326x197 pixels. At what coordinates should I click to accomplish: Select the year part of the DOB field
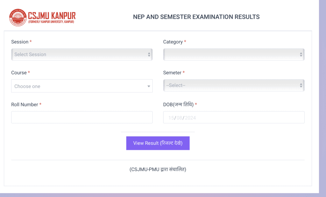[190, 118]
